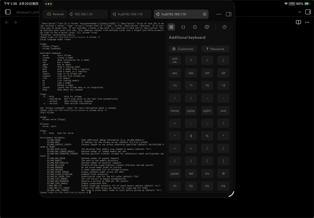314x218 pixels.
Task: Tap the ^C shortcut key
Action: [174, 86]
